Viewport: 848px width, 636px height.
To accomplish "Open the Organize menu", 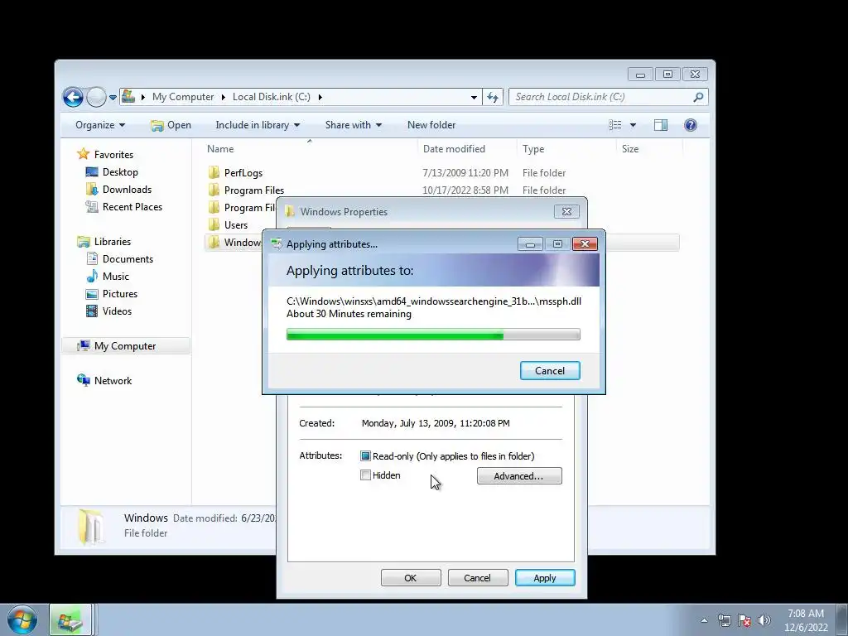I will coord(100,125).
